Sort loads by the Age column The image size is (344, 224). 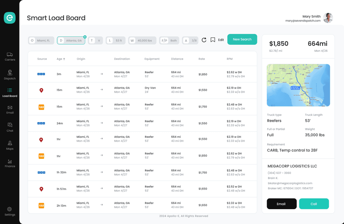click(x=61, y=59)
